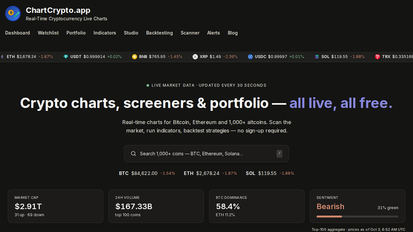Open SOL $119.55 link below search
Viewport: 413px width, 232px height.
pos(270,173)
